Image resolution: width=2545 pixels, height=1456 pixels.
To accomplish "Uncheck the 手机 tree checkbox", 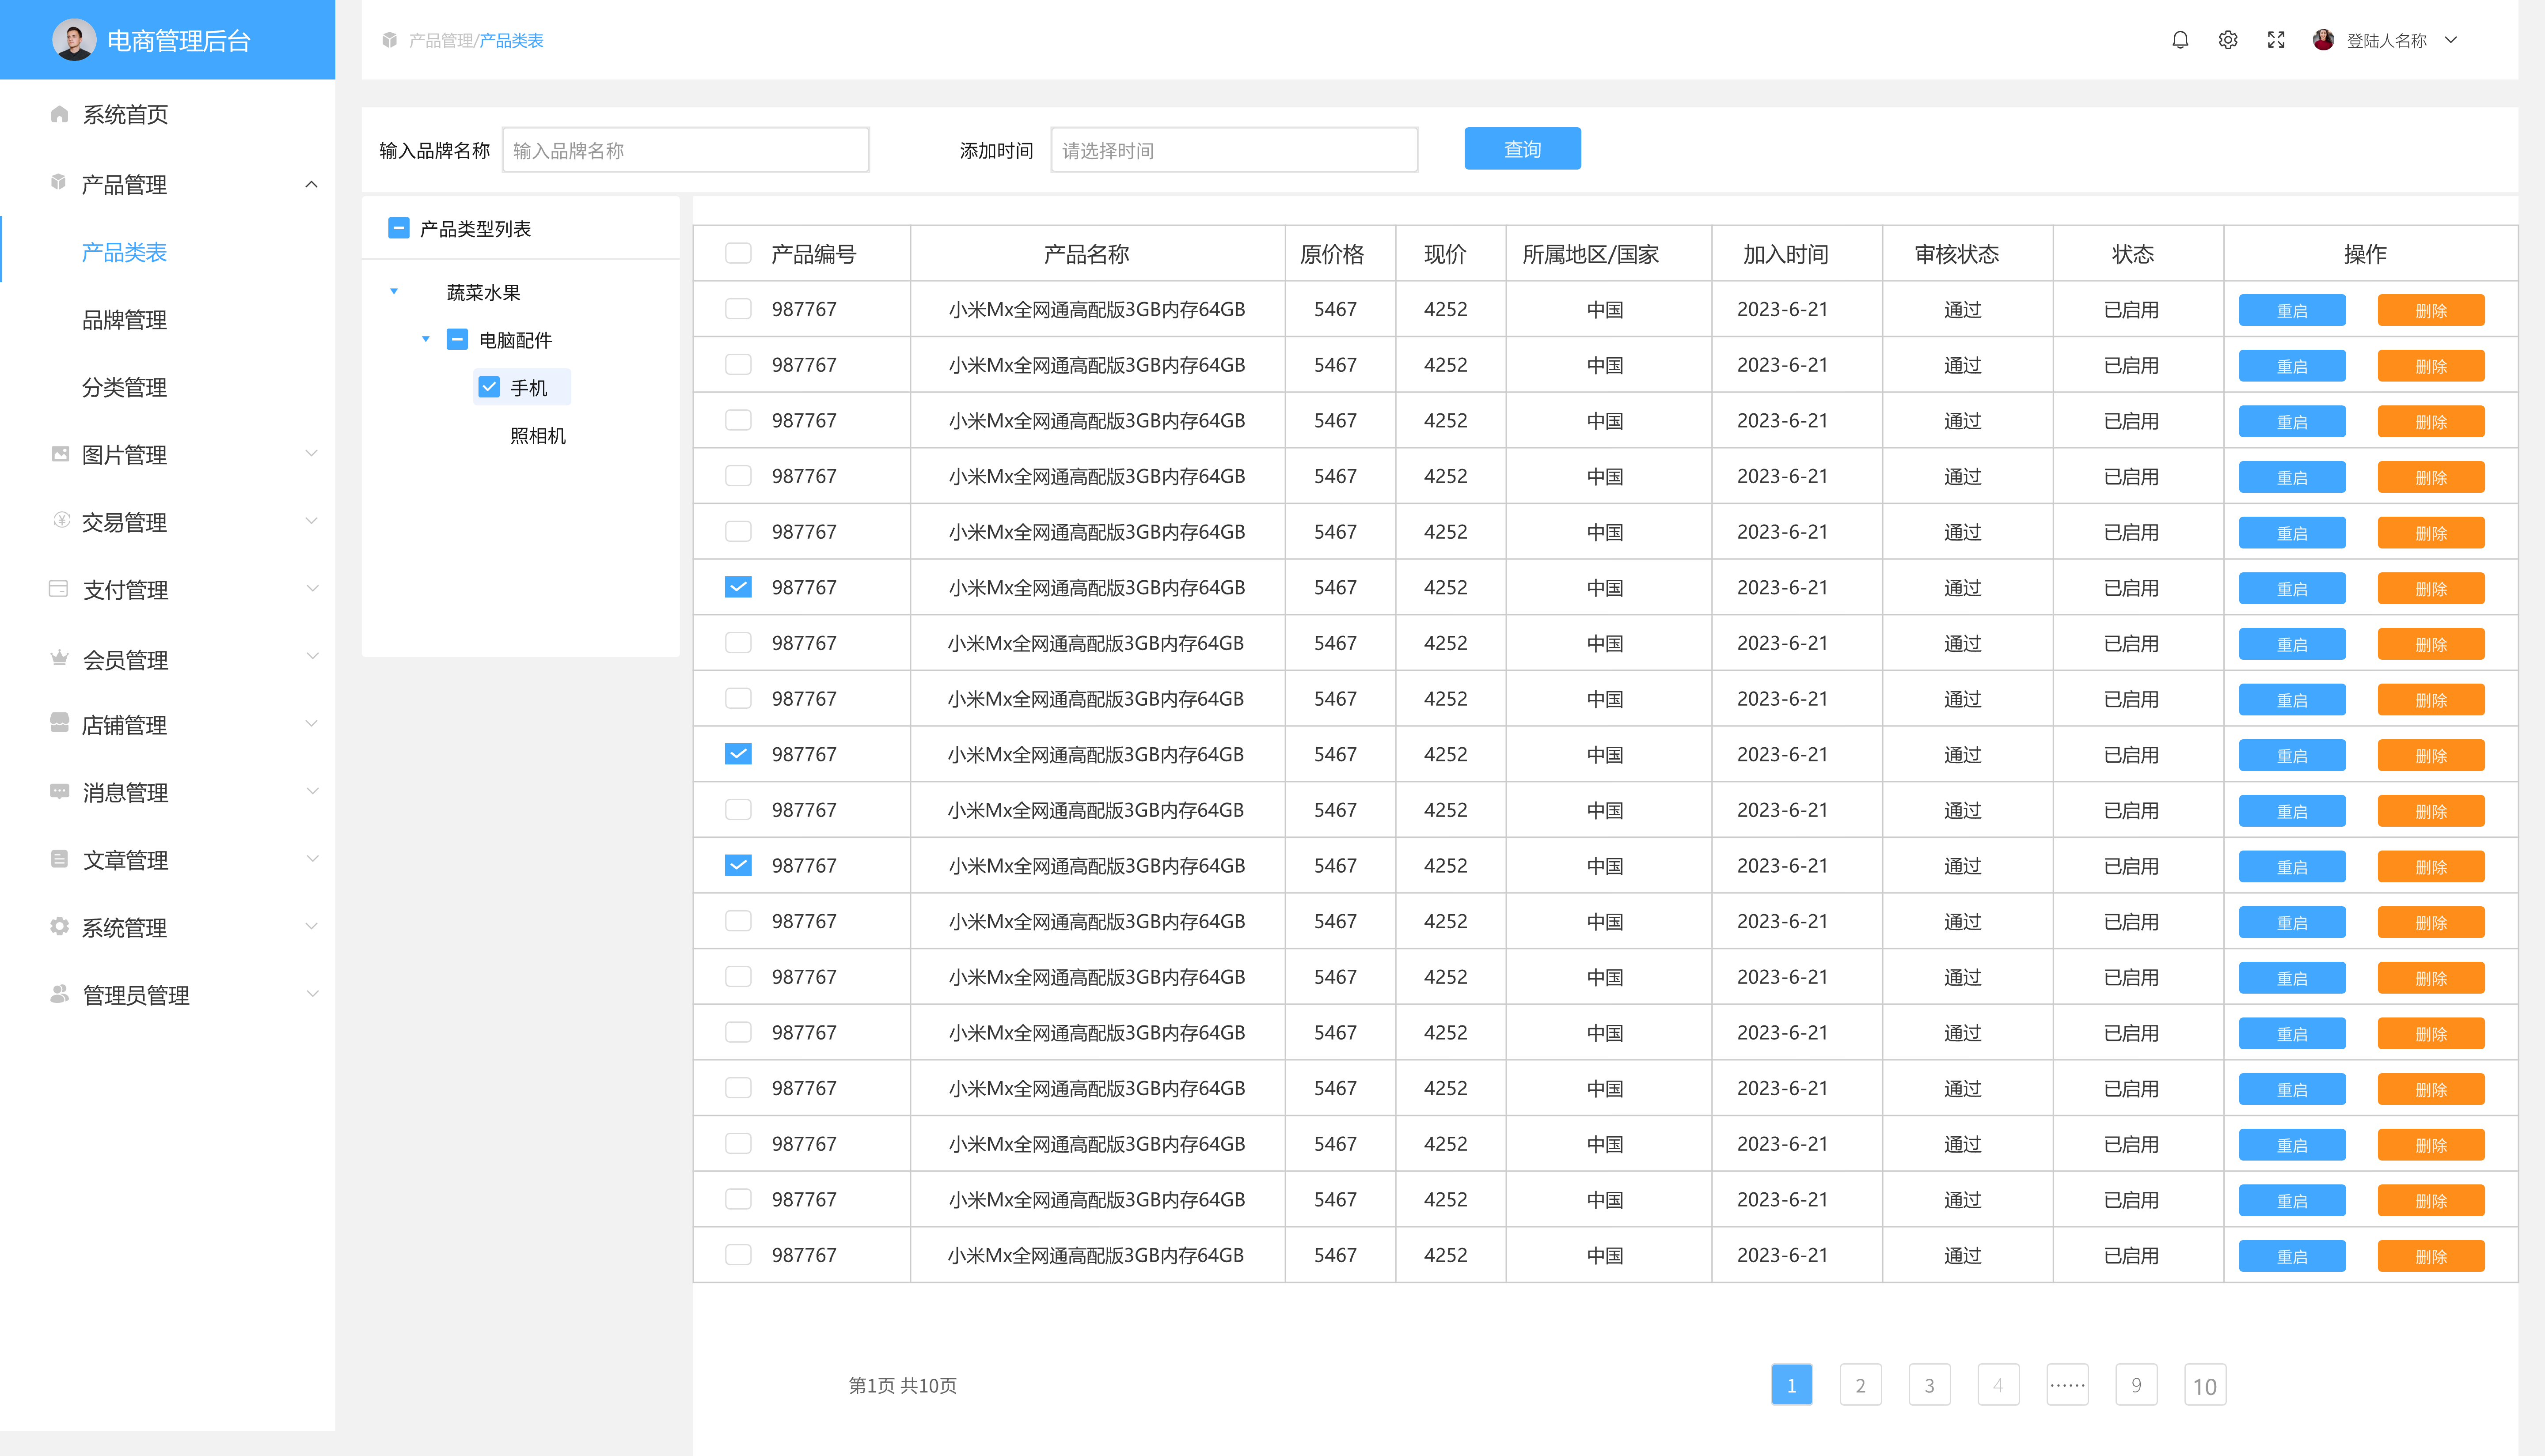I will 489,387.
